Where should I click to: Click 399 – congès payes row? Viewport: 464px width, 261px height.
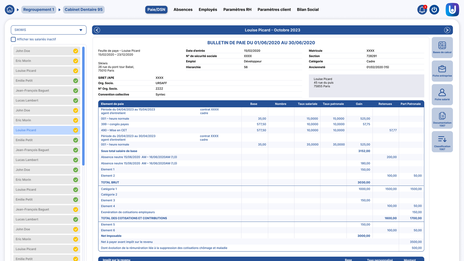click(x=261, y=124)
